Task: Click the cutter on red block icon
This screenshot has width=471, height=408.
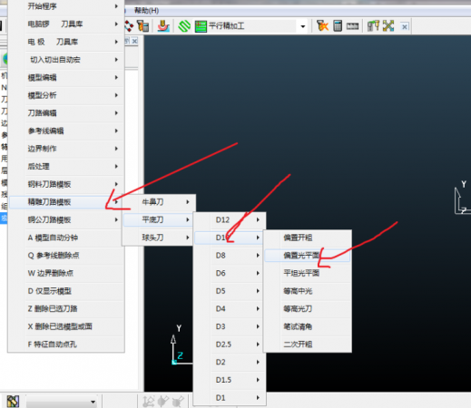Action: point(163,26)
